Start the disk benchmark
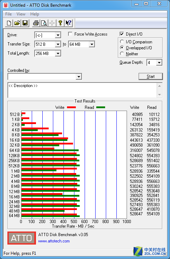Viewport: 170px width, 259px height. tap(151, 76)
